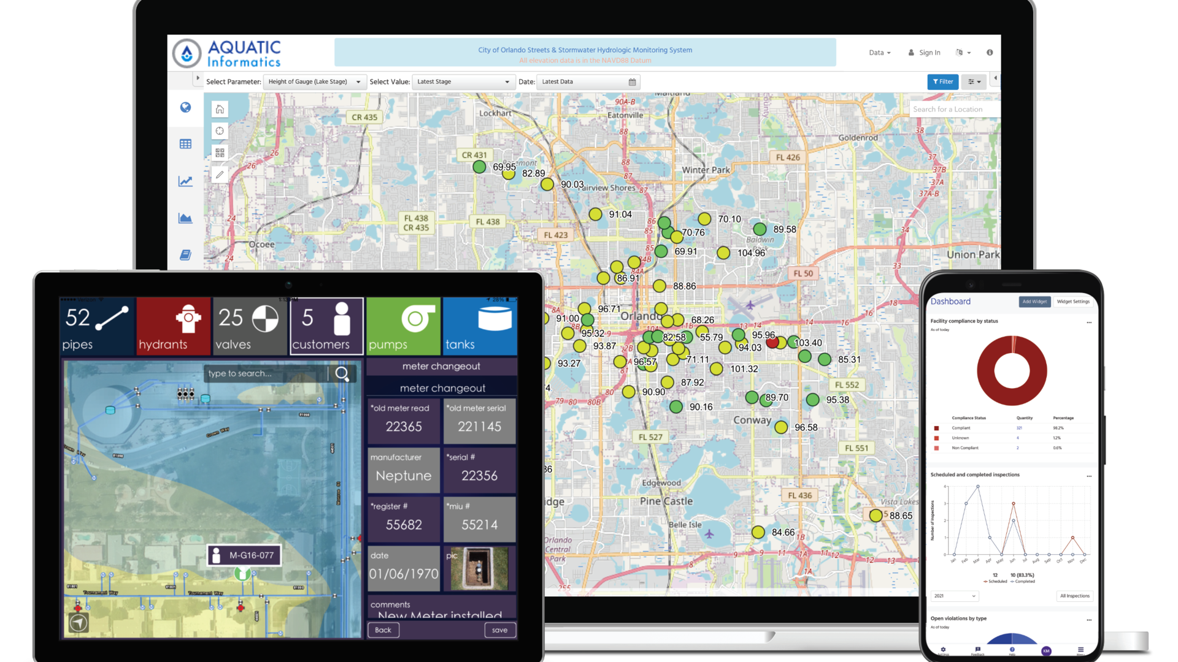Open the 2021 year dropdown on phone
Viewport: 1178px width, 662px height.
955,596
